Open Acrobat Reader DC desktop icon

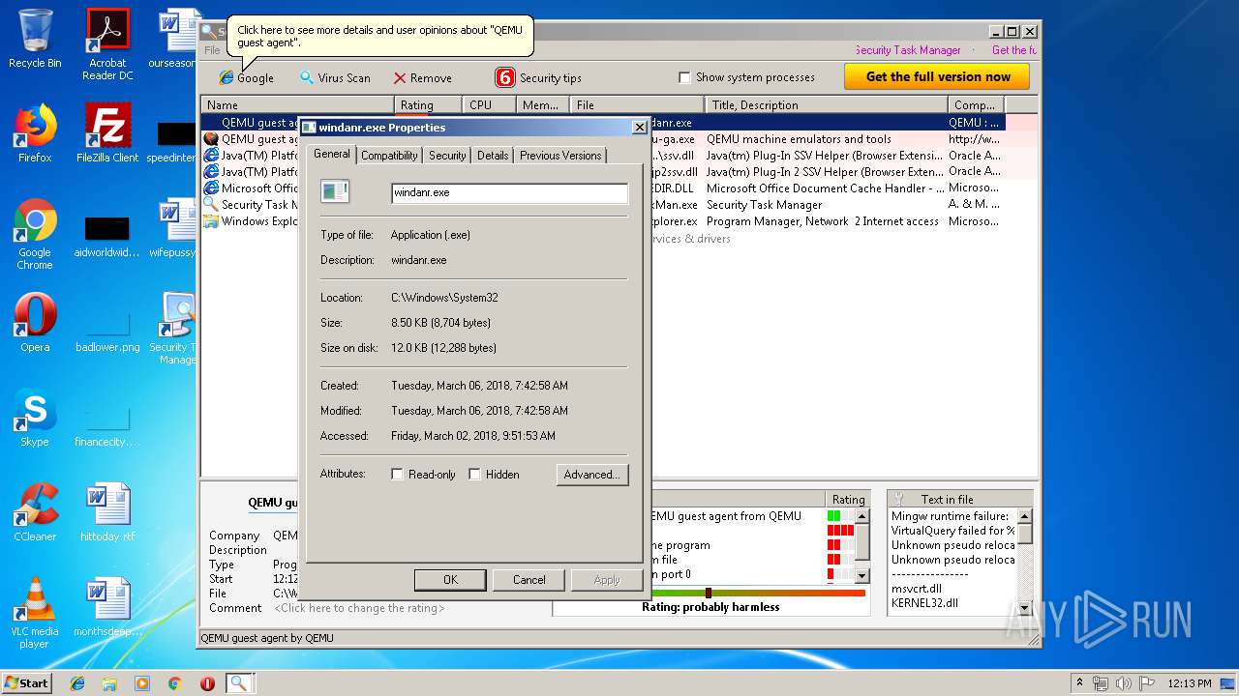(107, 44)
